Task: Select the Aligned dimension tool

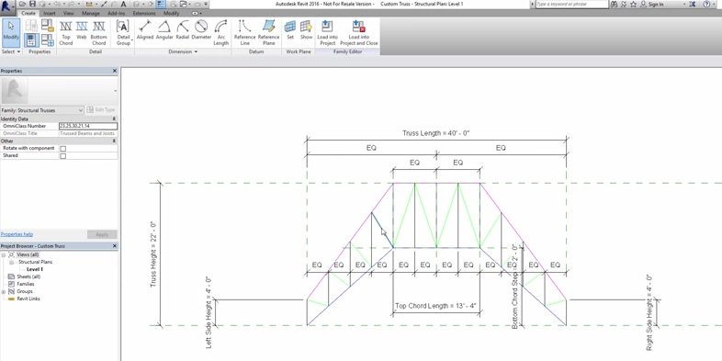Action: click(145, 30)
